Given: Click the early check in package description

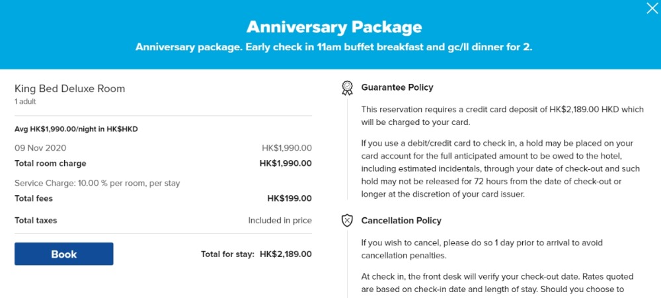Looking at the screenshot, I should click(x=334, y=48).
